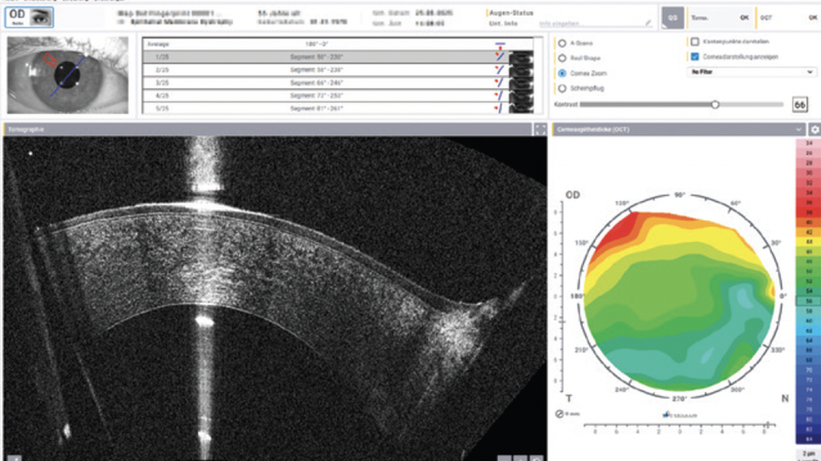Click the 3/25 row scan thumbnail
This screenshot has width=821, height=461.
coord(521,83)
